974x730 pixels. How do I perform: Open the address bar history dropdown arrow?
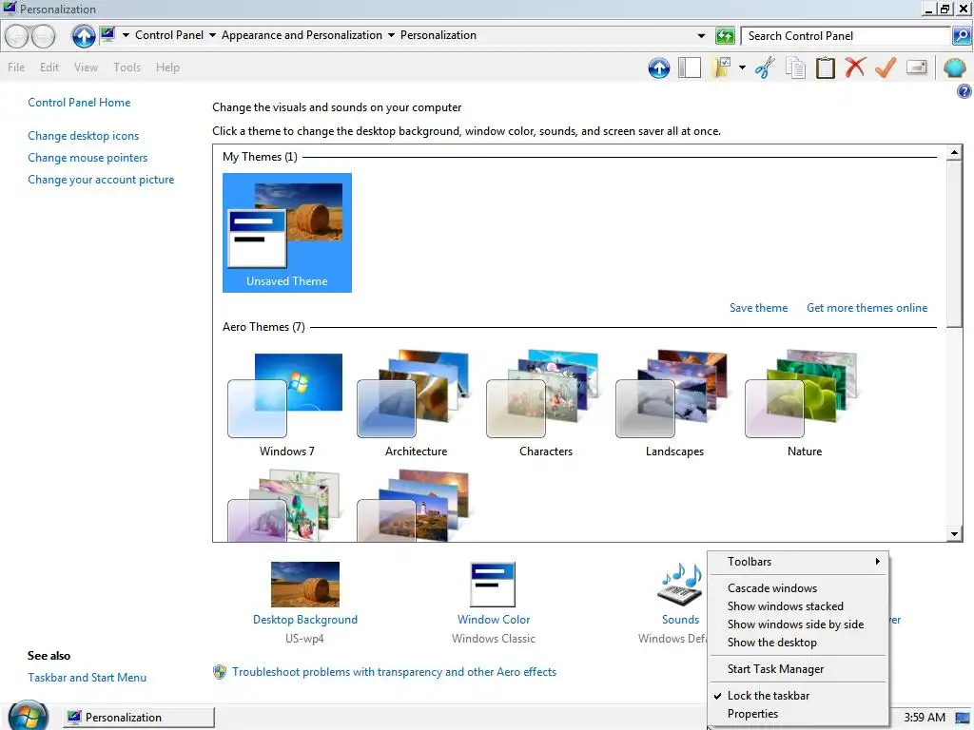click(701, 36)
